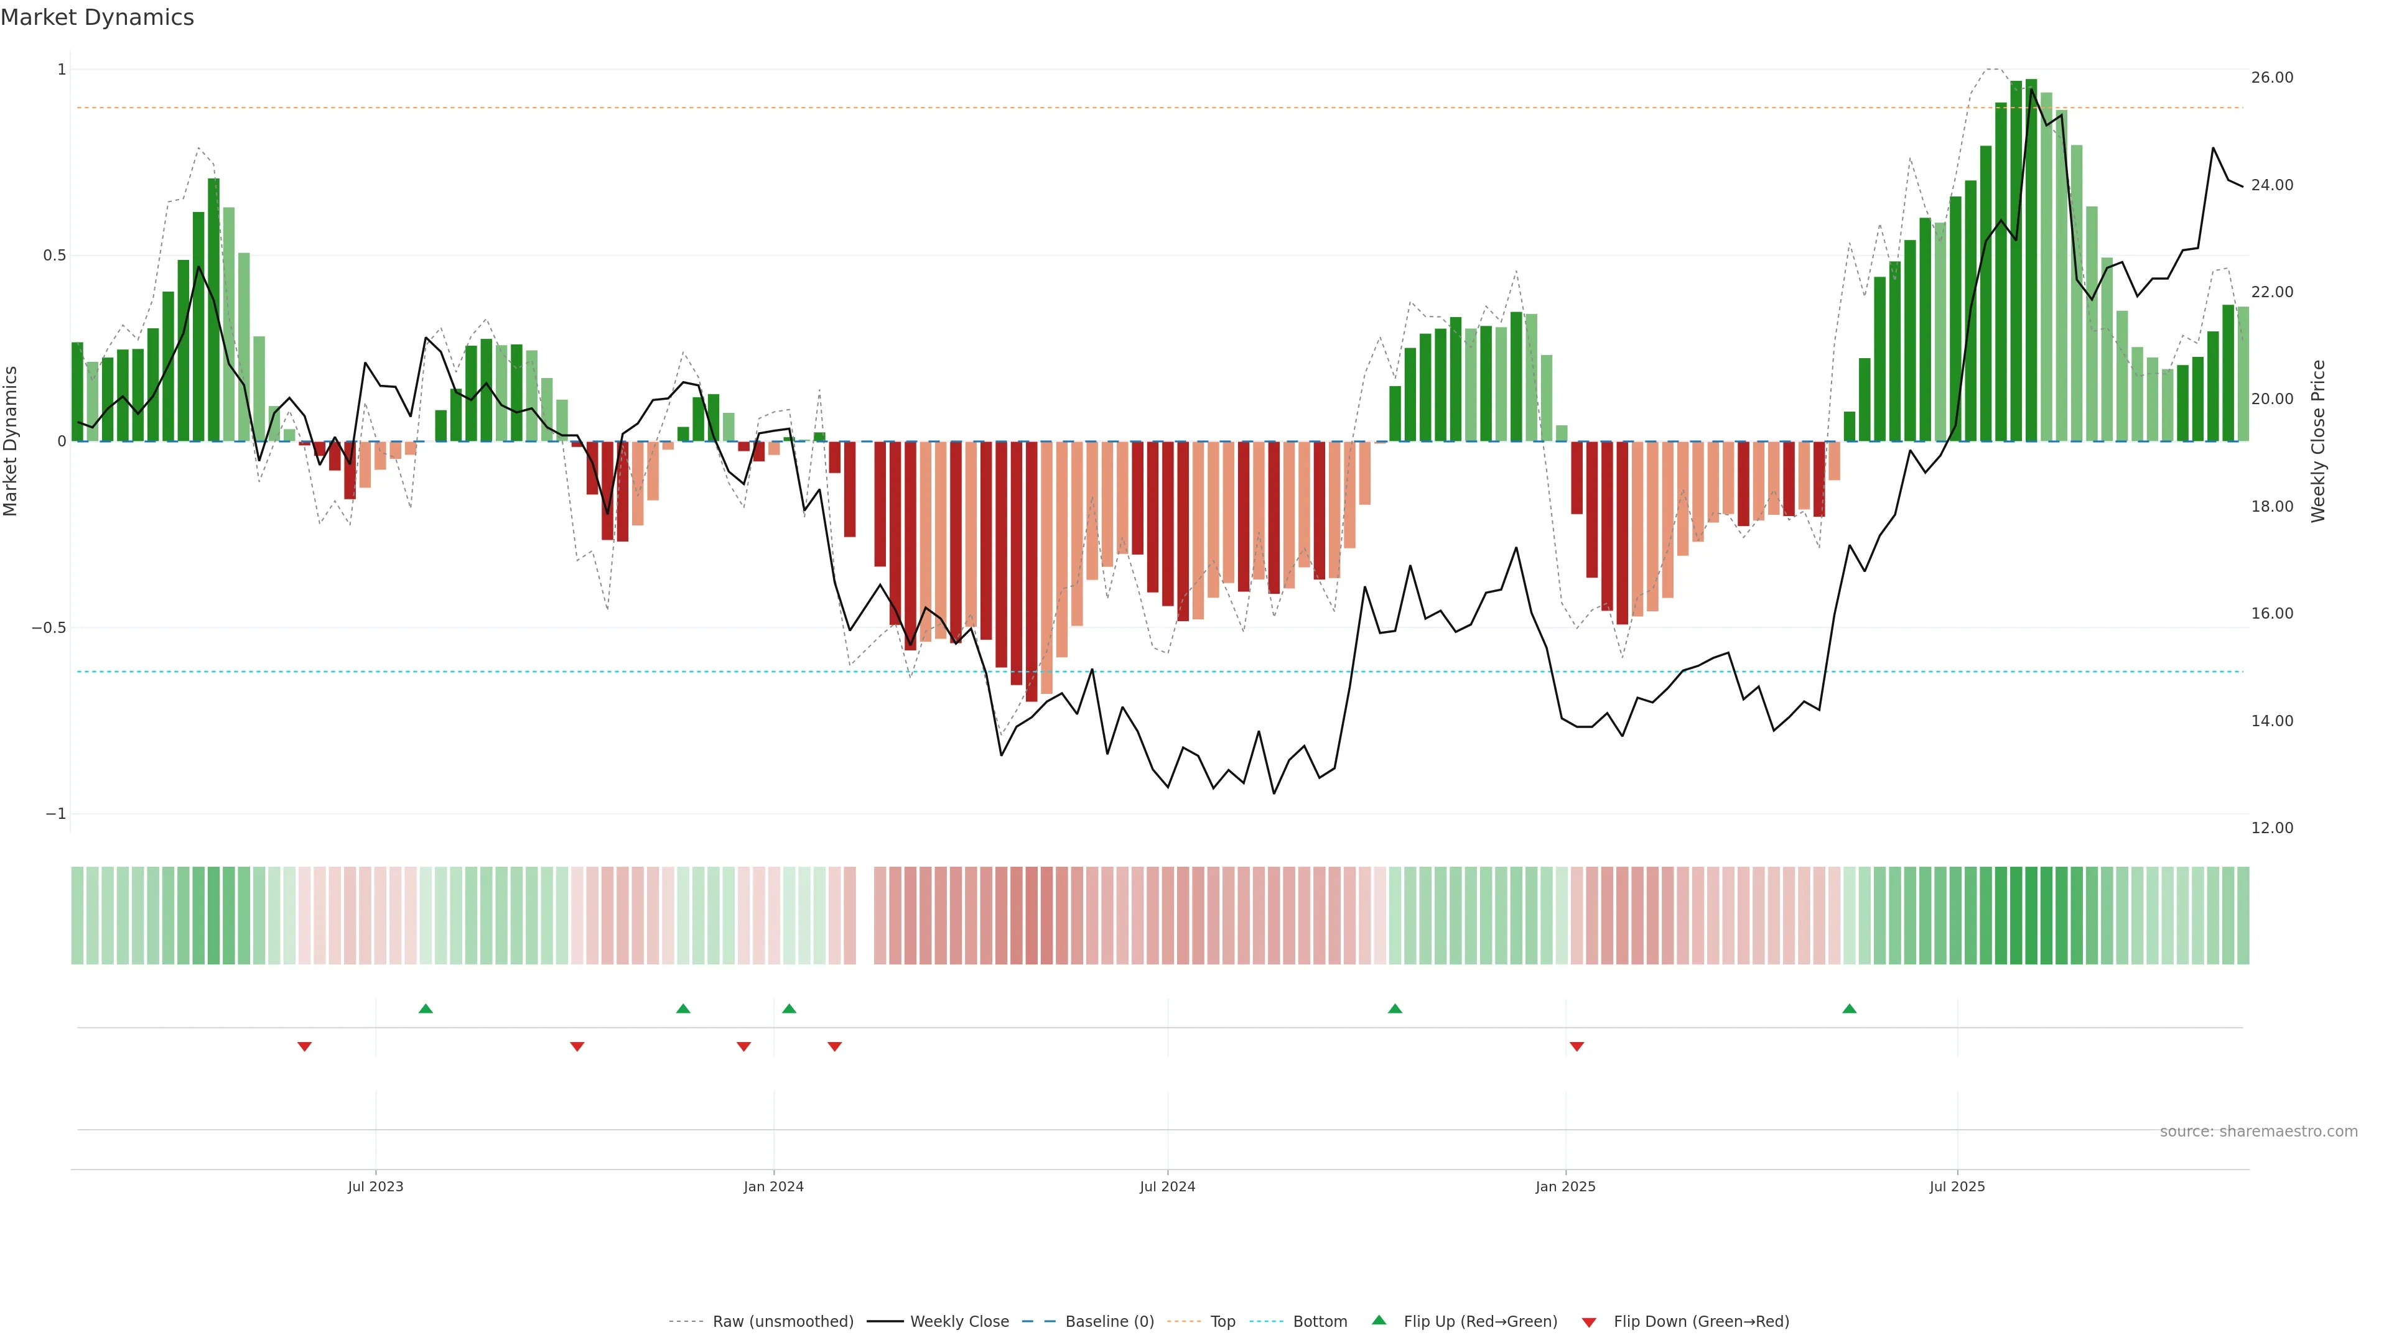Click the Weekly Close Price axis title

(x=2319, y=441)
